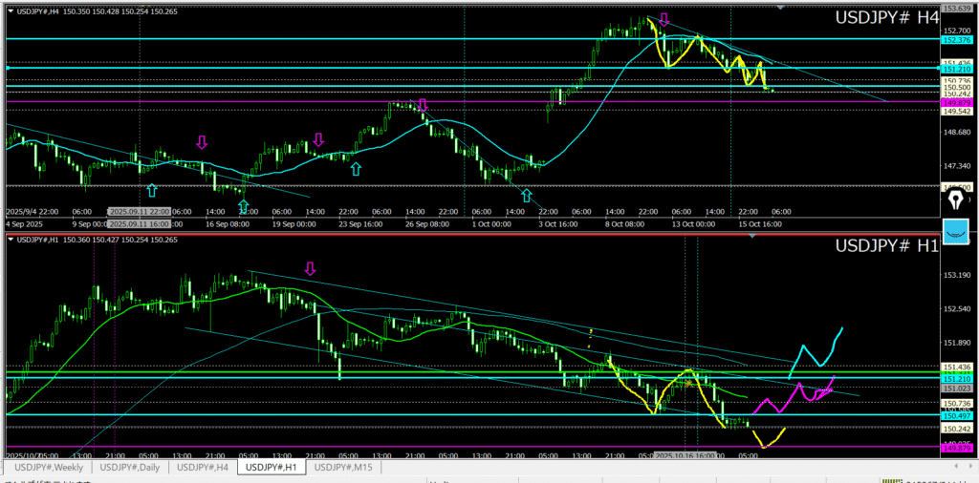The width and height of the screenshot is (979, 483).
Task: Click the cyan 150.497 price label on H1
Action: click(x=957, y=416)
